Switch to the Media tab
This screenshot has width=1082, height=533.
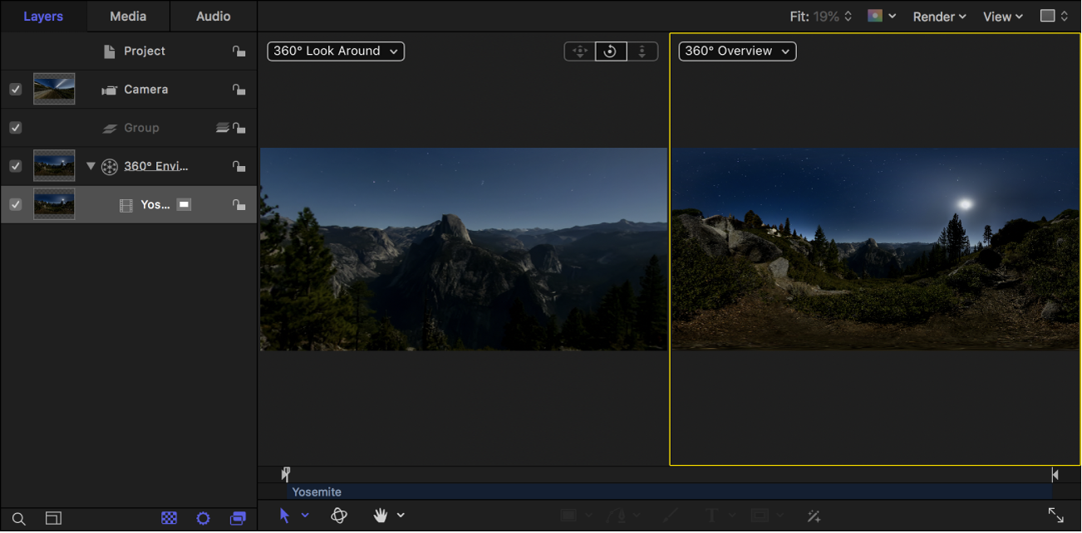pos(127,15)
